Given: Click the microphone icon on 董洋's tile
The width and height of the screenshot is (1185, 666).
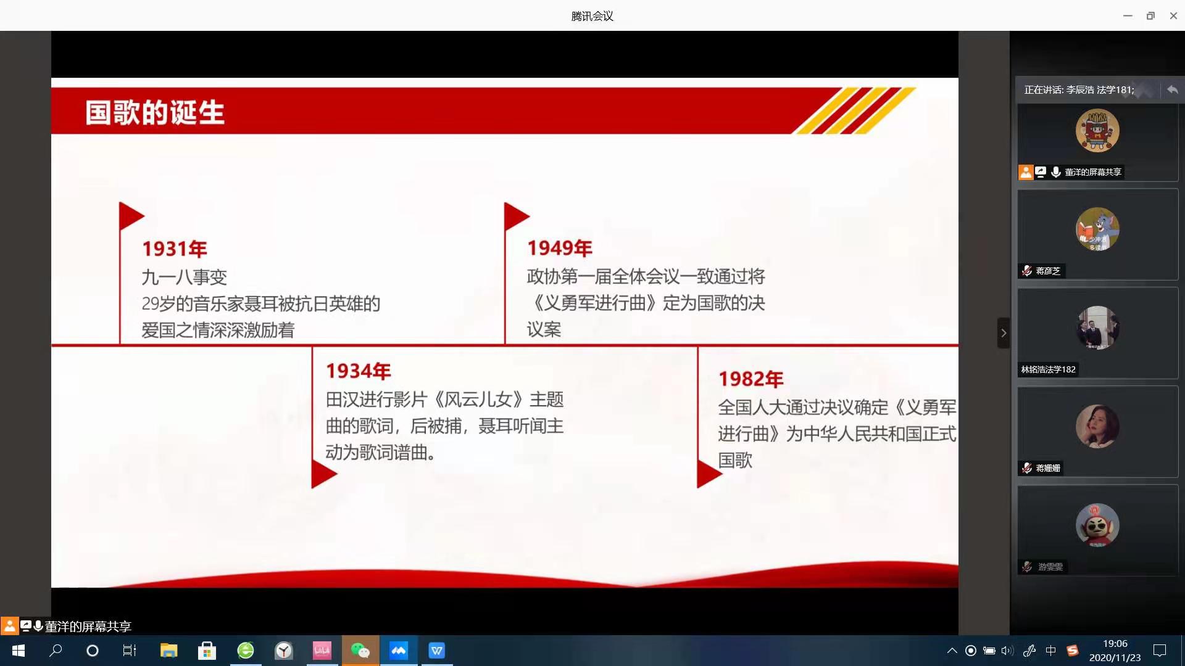Looking at the screenshot, I should point(1056,172).
